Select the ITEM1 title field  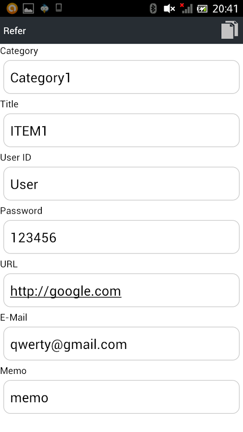(121, 130)
